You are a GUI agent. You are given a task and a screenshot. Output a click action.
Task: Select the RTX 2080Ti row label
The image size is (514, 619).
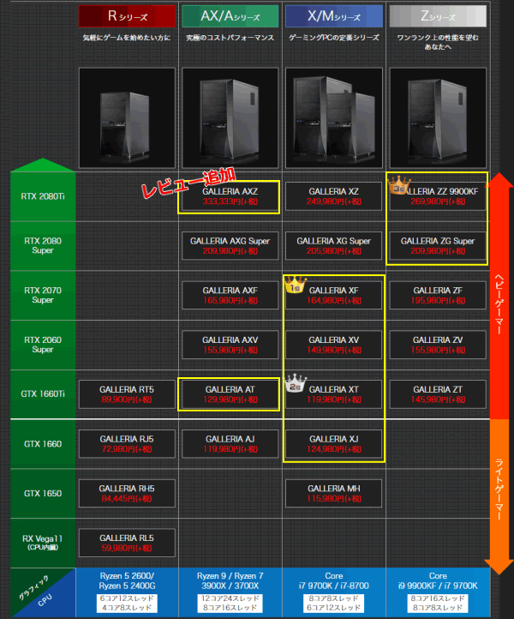[x=43, y=196]
